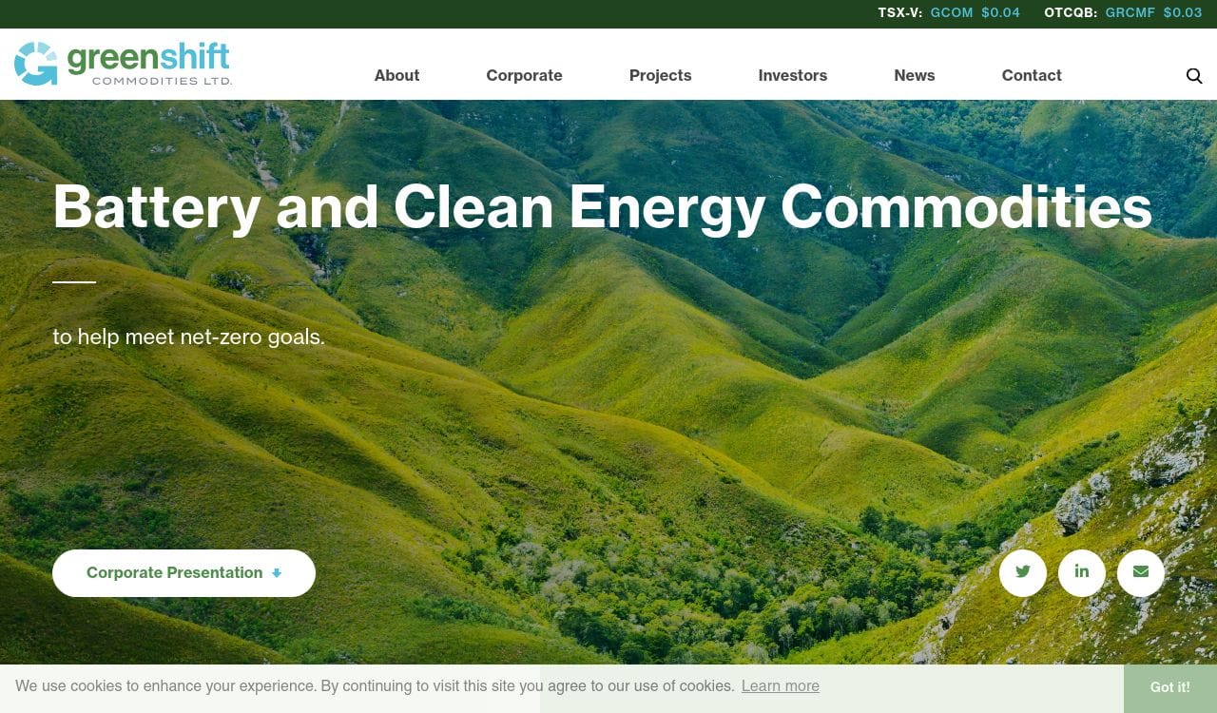Image resolution: width=1217 pixels, height=713 pixels.
Task: Click the Greenshift Commodities Ltd. wordmark
Action: click(148, 64)
